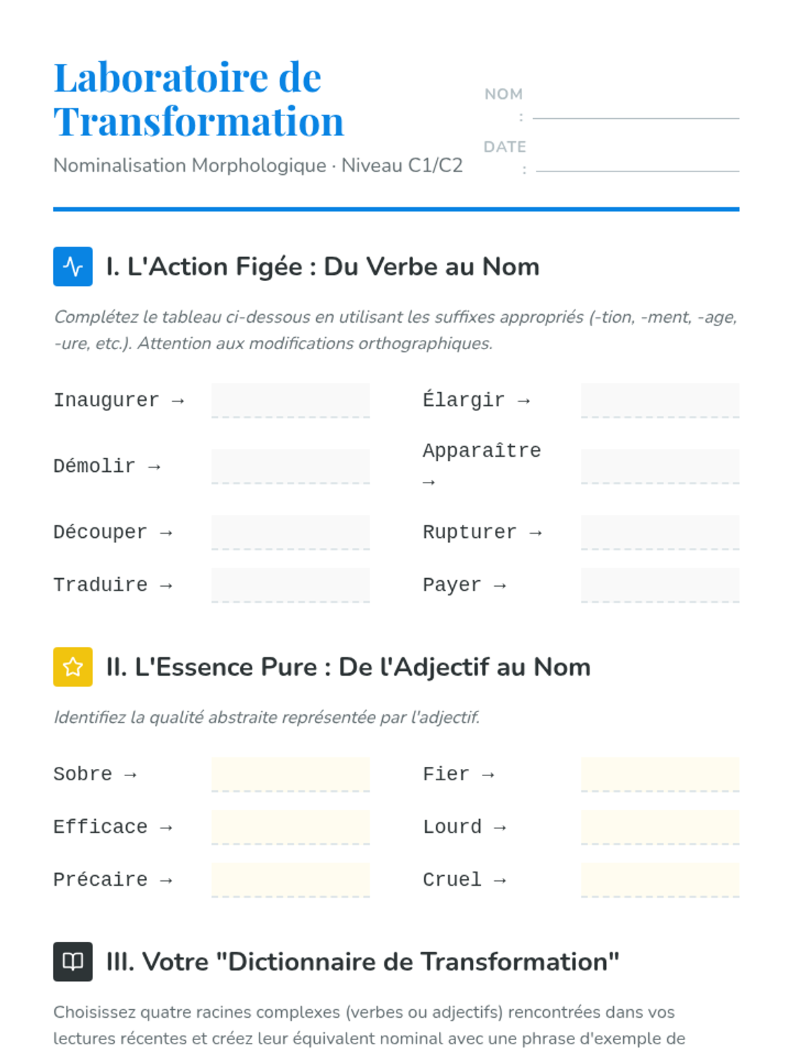Click the NOM name line field

point(635,111)
